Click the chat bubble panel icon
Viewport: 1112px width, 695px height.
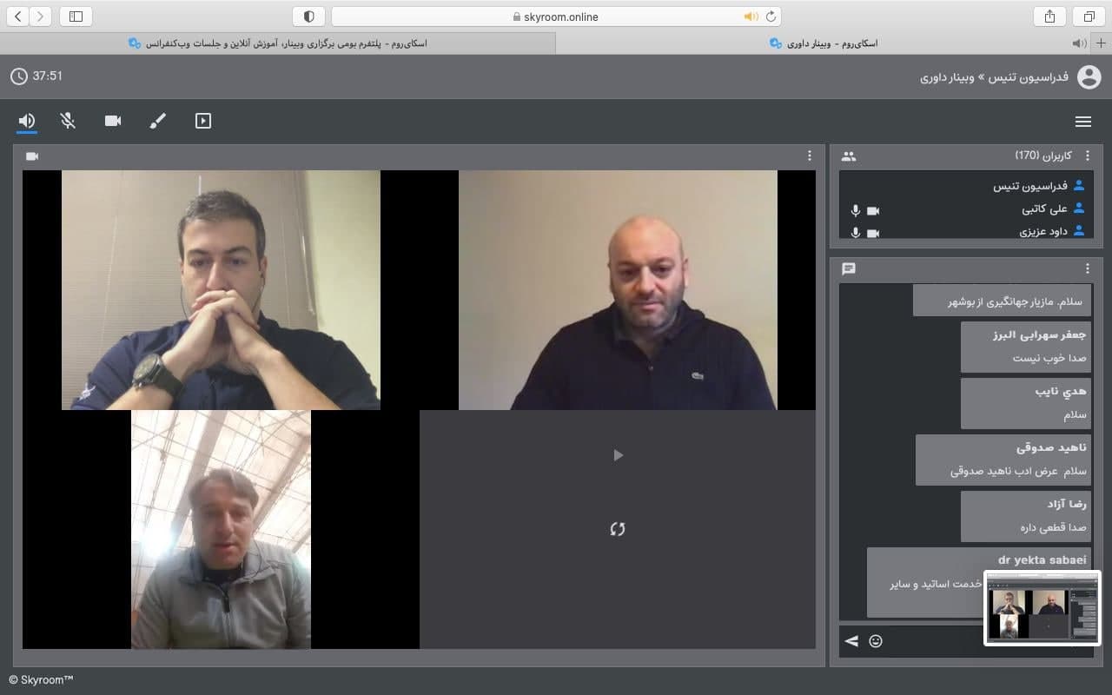pyautogui.click(x=849, y=269)
